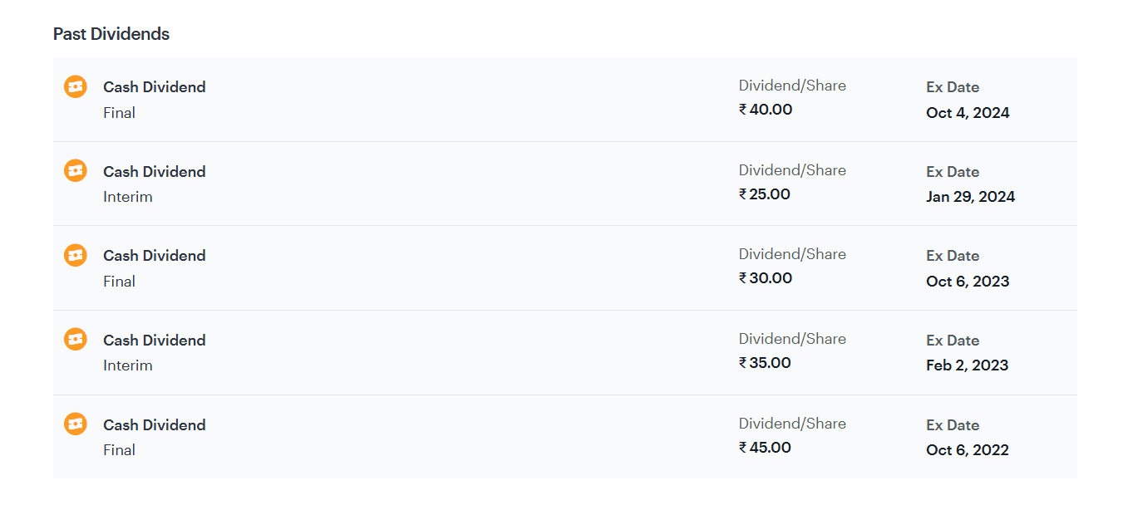This screenshot has height=505, width=1123.
Task: Click the orange icon beside Oct 6, 2023 dividend
Action: coord(76,255)
